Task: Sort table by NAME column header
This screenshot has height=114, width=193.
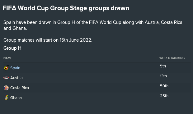Action: pos(8,58)
